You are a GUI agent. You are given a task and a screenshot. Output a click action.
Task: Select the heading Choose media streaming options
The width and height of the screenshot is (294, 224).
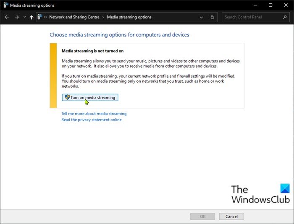point(119,35)
